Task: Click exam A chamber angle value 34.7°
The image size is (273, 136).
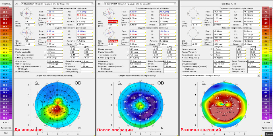Action: click(x=87, y=64)
